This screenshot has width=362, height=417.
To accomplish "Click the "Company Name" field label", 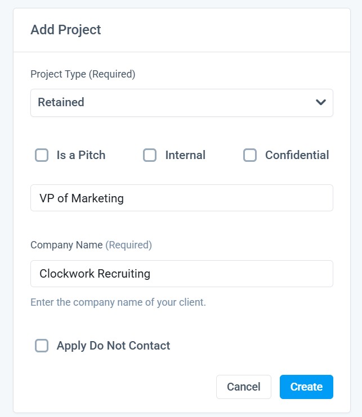I will [x=66, y=245].
